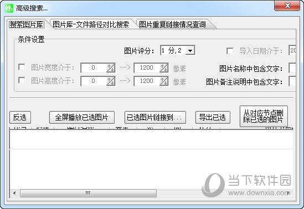Click the 导入日期 date field
304x209 pixels.
click(x=292, y=50)
